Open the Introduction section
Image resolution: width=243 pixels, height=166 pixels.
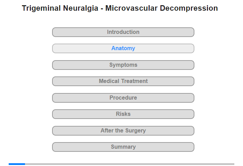click(x=123, y=32)
